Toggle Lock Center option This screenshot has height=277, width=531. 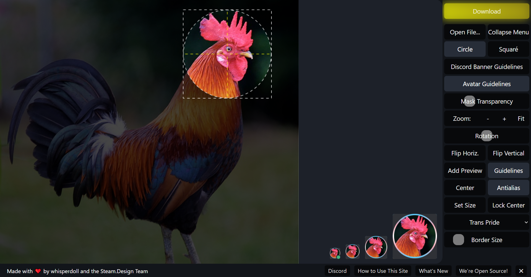[508, 205]
